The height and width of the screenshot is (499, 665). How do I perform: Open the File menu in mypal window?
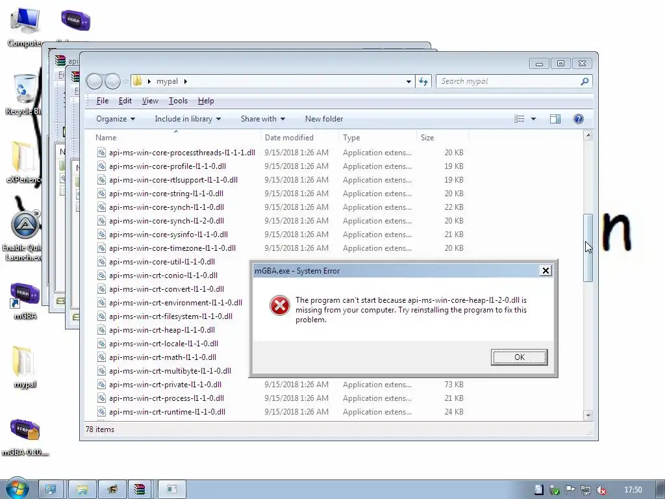tap(102, 101)
